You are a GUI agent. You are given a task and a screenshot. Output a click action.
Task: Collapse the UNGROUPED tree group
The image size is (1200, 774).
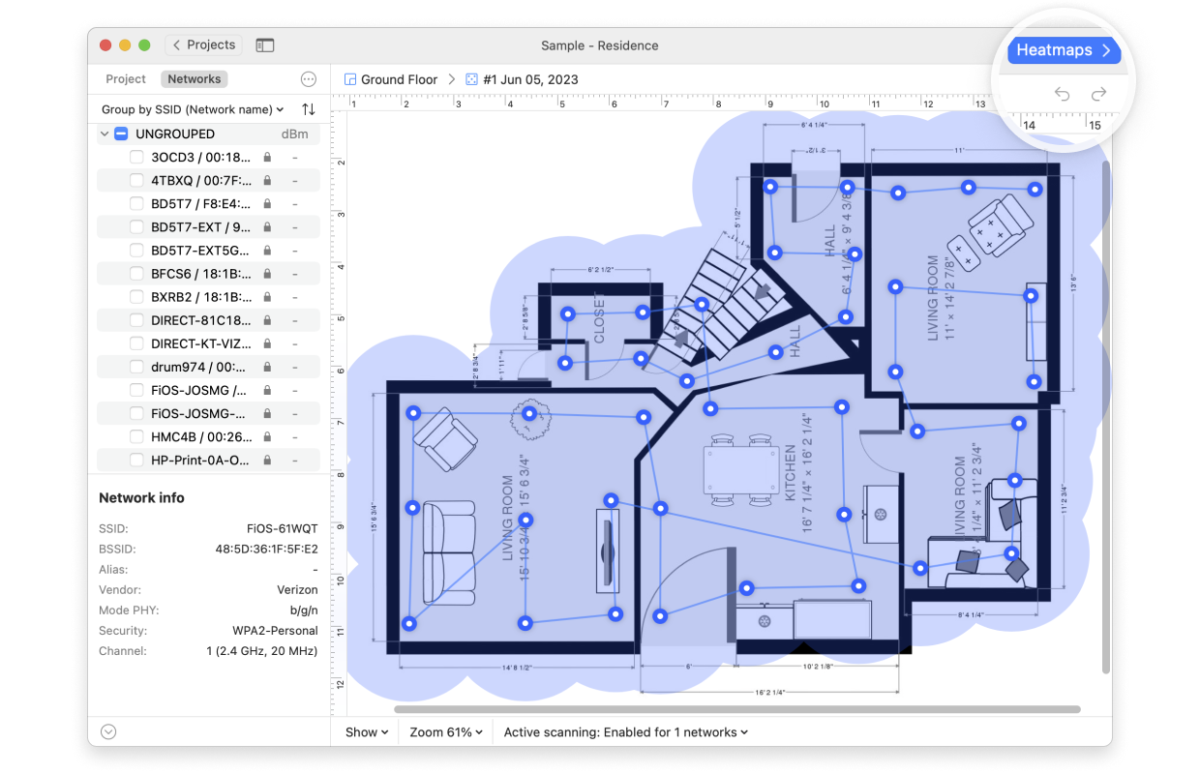(x=105, y=134)
